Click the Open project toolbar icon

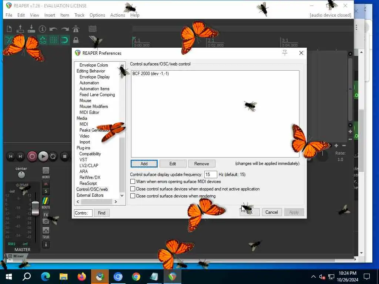click(20, 29)
